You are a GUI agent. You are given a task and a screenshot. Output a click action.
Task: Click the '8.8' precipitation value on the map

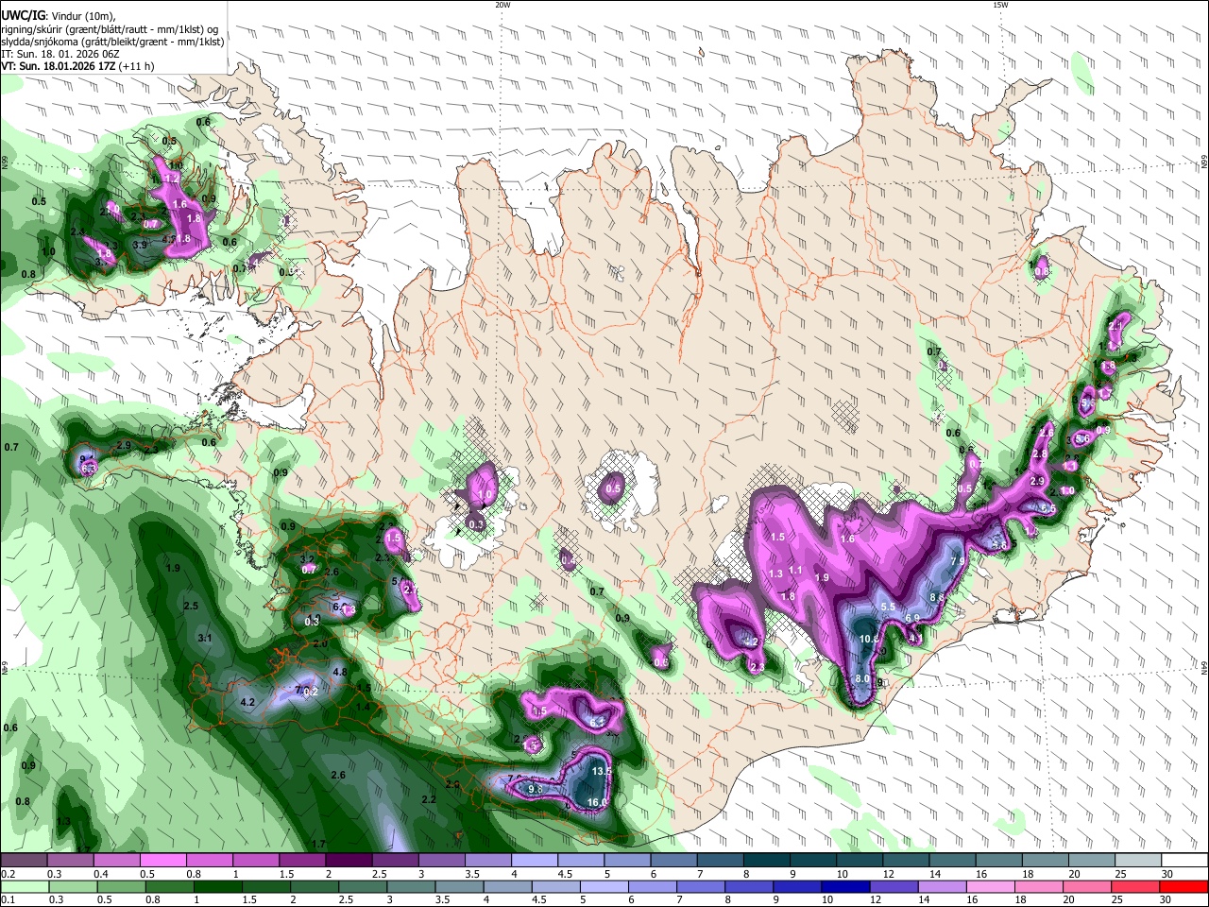click(938, 597)
